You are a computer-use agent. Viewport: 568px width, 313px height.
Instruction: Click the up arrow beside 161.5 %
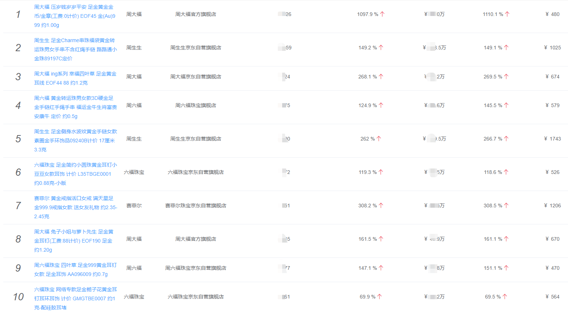[381, 239]
